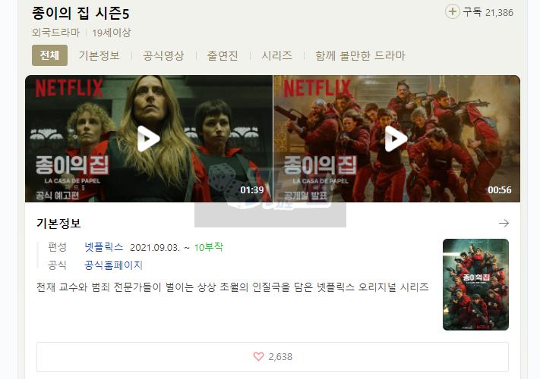Click the 00:56 duration badge
The height and width of the screenshot is (379, 540).
499,190
